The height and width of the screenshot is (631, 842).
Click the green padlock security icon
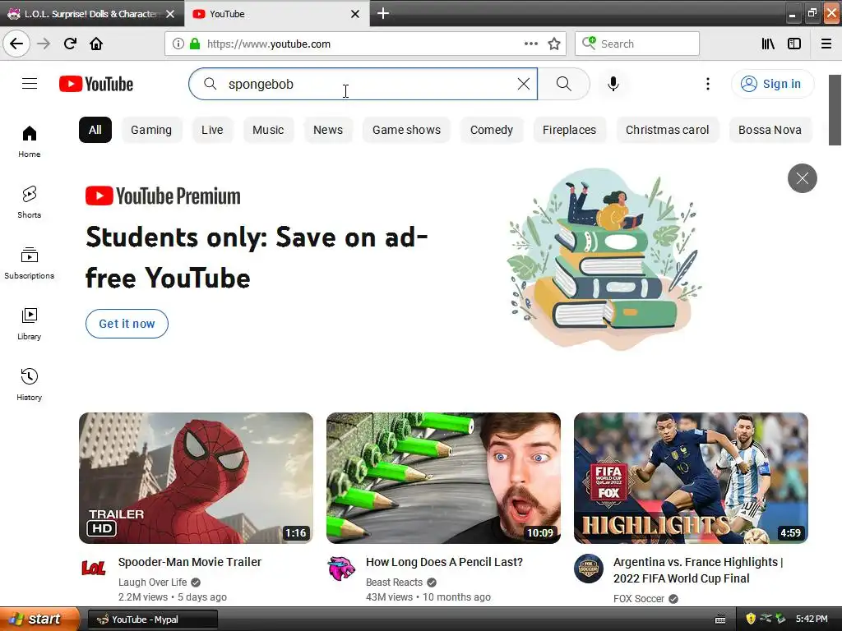(194, 44)
